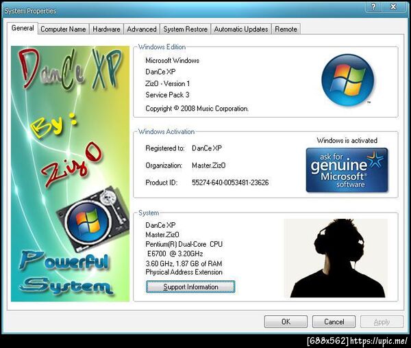
Task: Click 'Copyright © 2008 Music Corporation.' text
Action: click(x=197, y=108)
